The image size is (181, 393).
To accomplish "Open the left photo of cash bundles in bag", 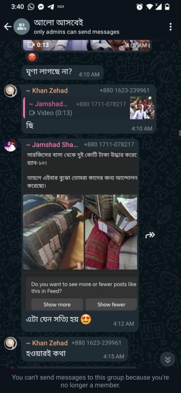I will [x=54, y=232].
